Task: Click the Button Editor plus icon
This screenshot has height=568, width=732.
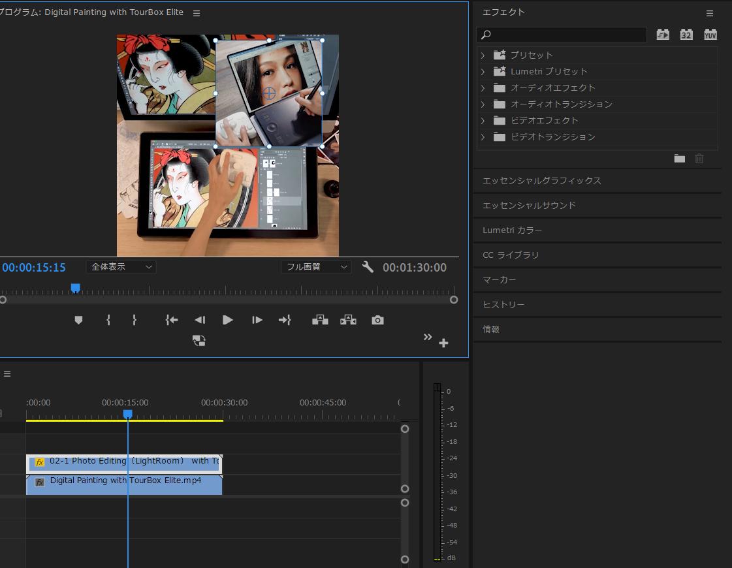Action: click(x=443, y=343)
